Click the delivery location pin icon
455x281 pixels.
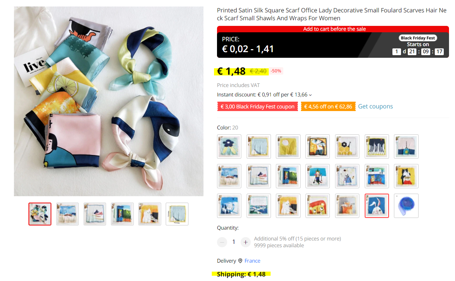point(240,261)
